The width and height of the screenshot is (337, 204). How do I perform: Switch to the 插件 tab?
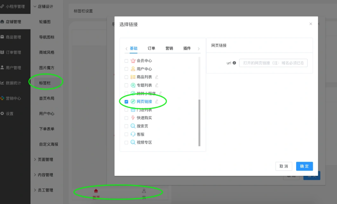tap(187, 48)
